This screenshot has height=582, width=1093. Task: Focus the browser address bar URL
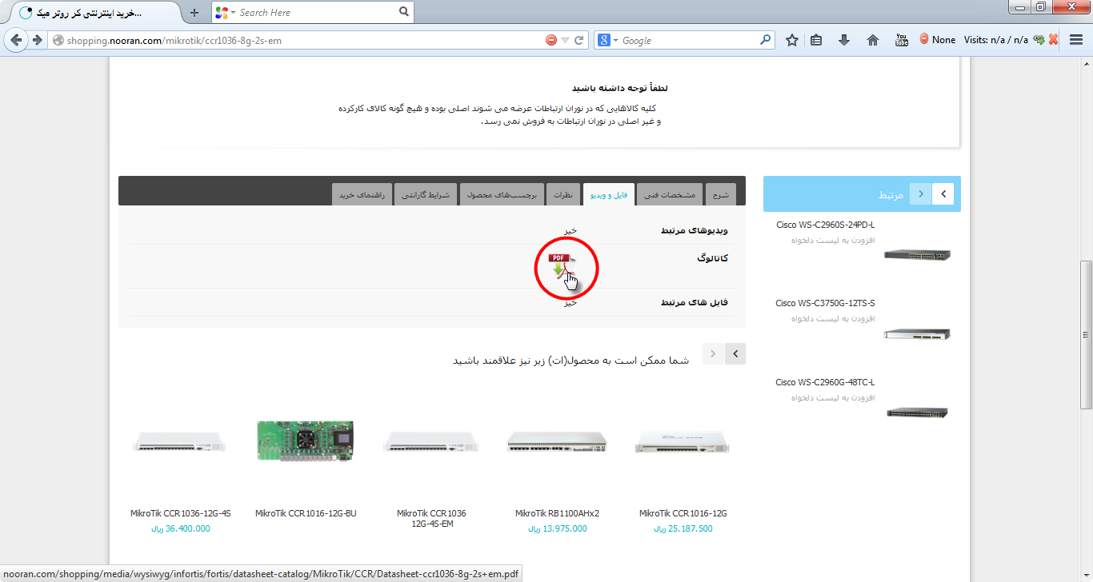pos(304,40)
